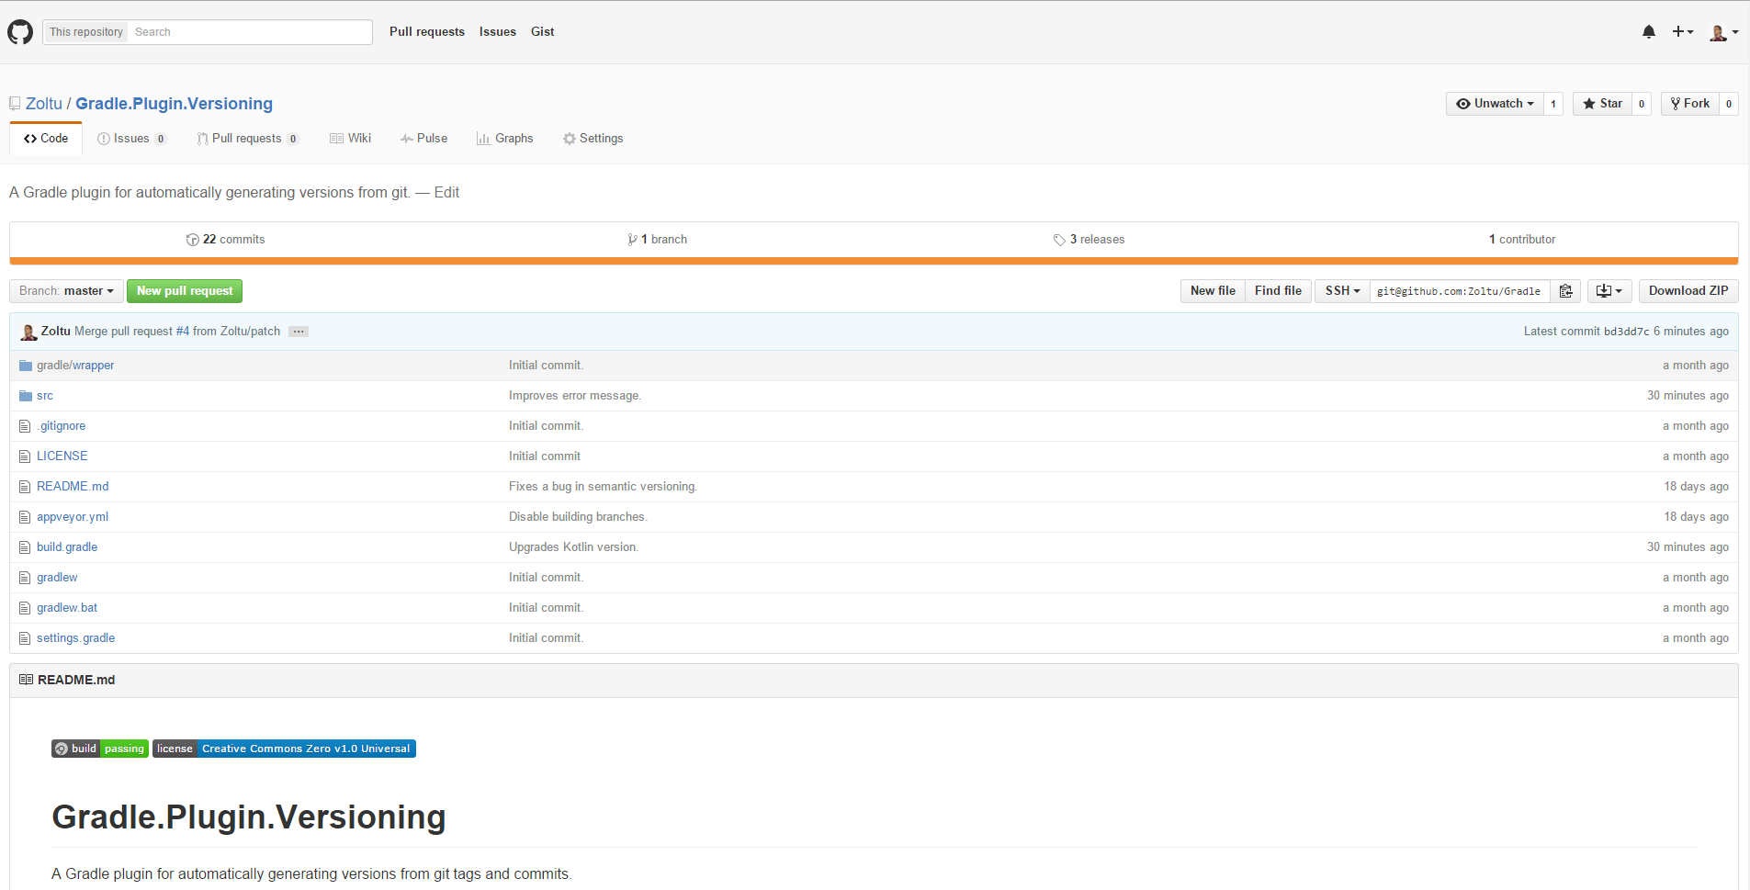Click the README.md file icon in file list
Viewport: 1750px width, 890px height.
click(x=25, y=487)
